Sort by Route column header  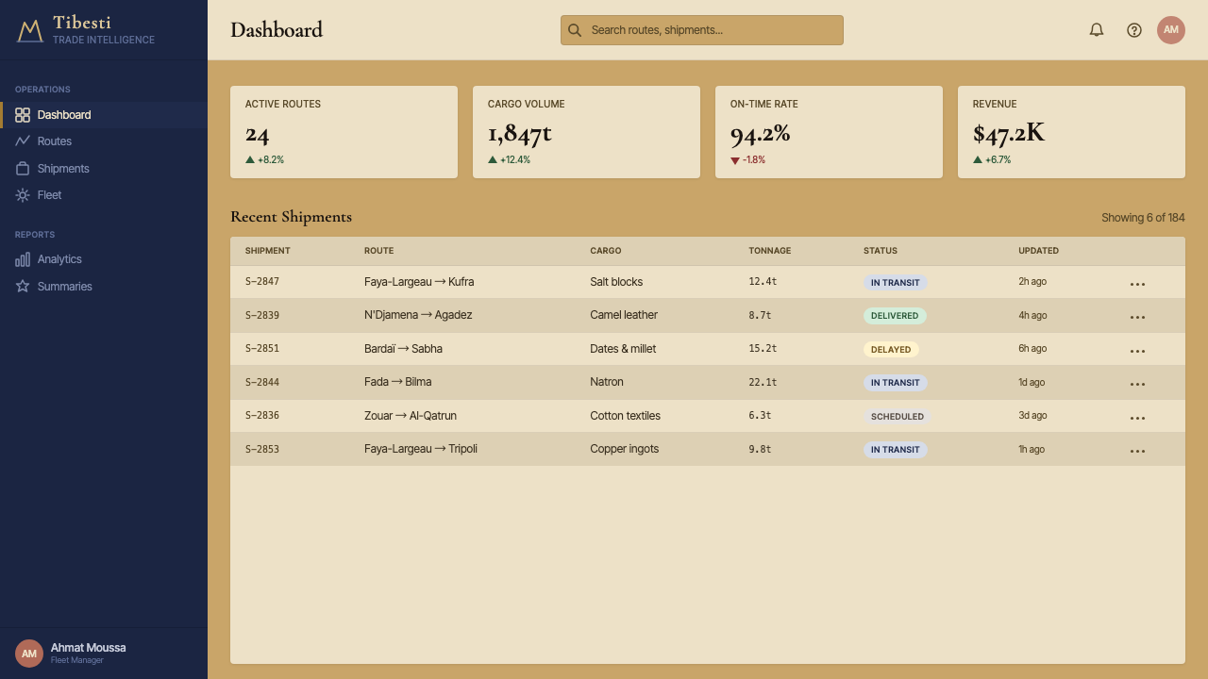(378, 251)
